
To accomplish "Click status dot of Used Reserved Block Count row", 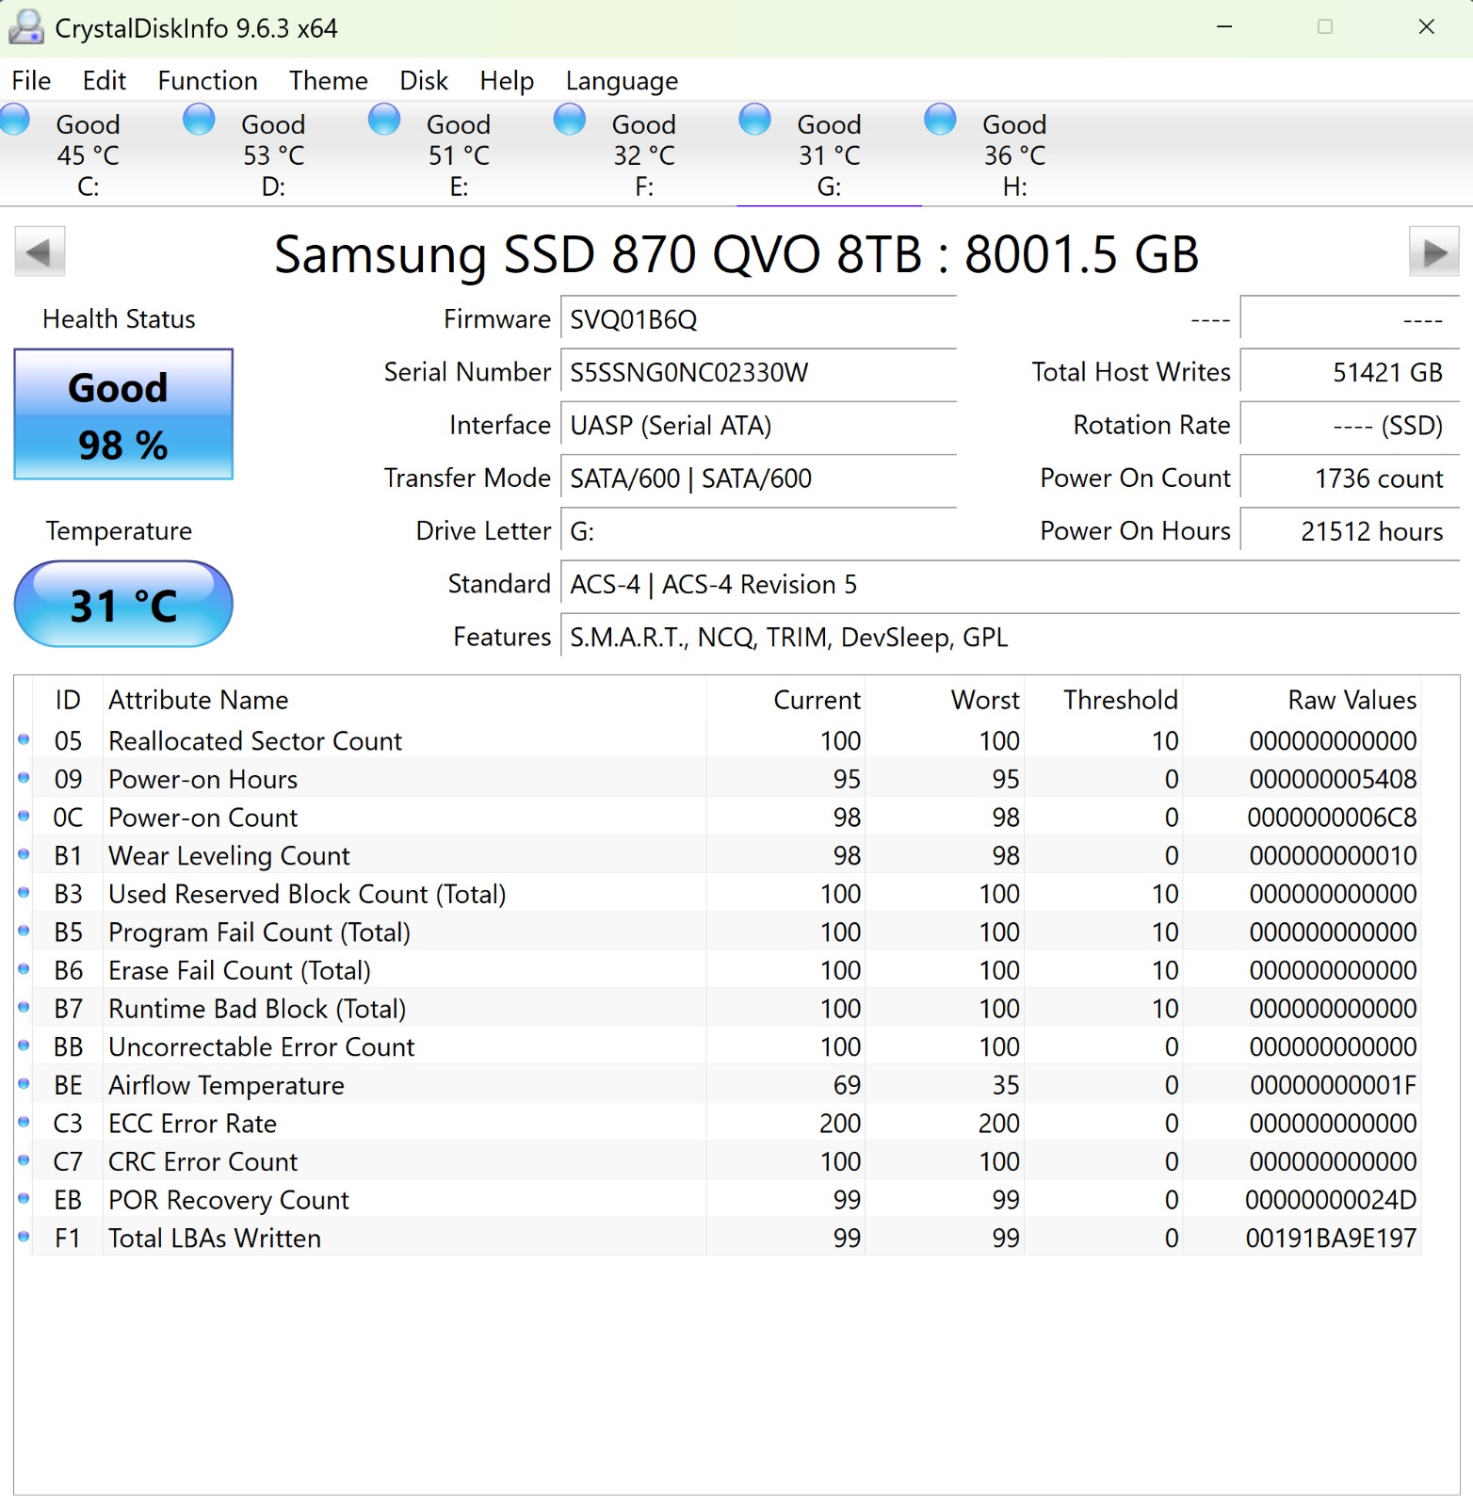I will click(x=24, y=893).
